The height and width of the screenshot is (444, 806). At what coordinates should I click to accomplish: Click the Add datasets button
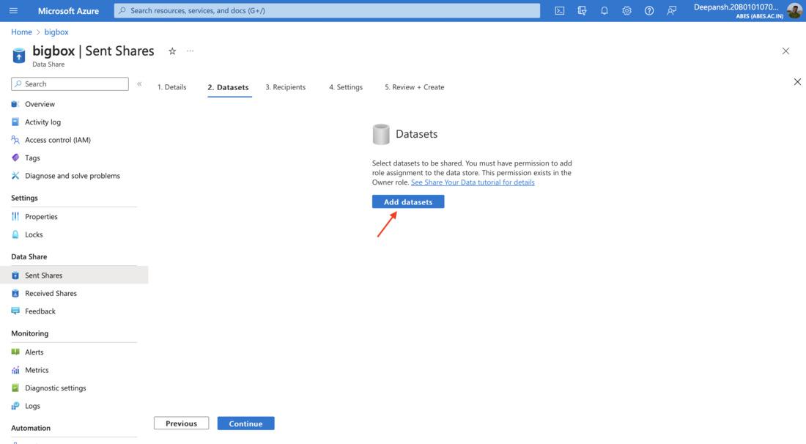click(408, 201)
